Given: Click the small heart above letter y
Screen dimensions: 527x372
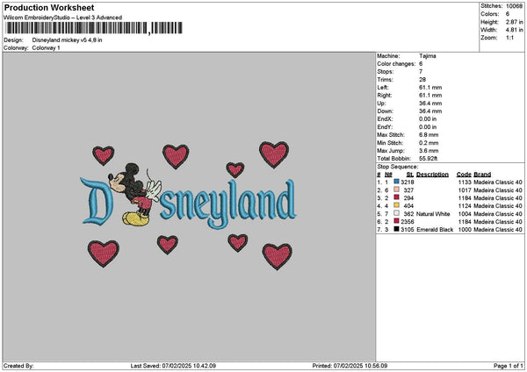Looking at the screenshot, I should pyautogui.click(x=235, y=169).
